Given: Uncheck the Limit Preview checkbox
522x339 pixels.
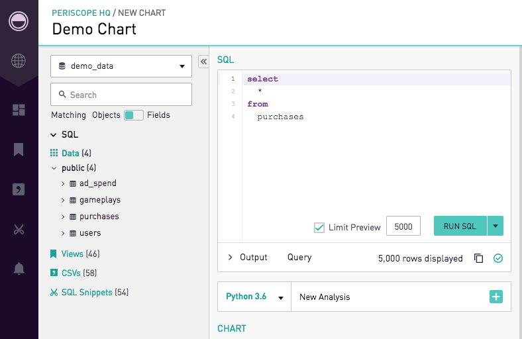Looking at the screenshot, I should point(319,228).
